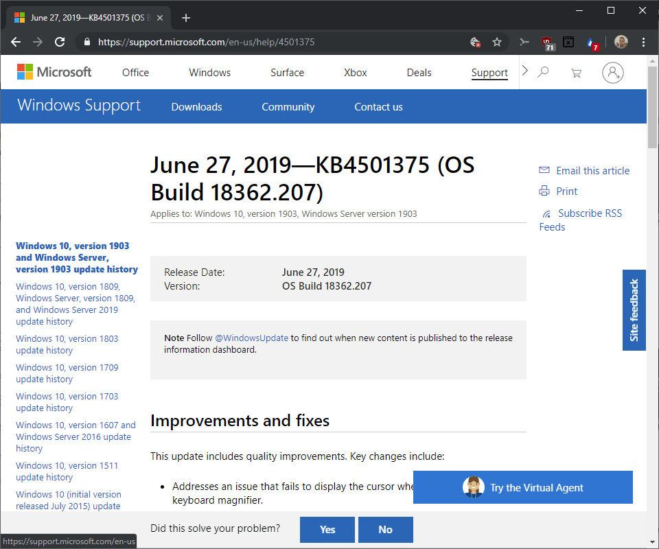Viewport: 659px width, 549px height.
Task: Answer Yes to problem solved
Action: pos(327,529)
